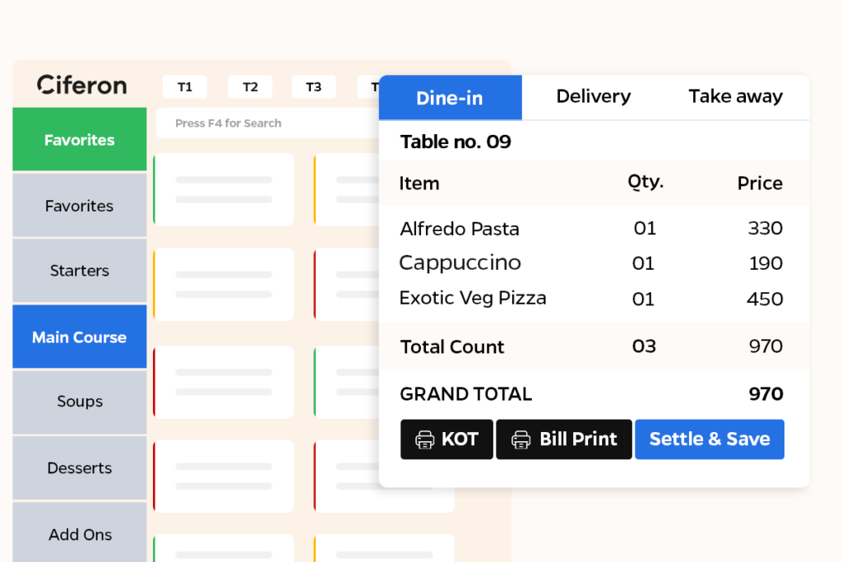Click the Qty. column header

645,183
